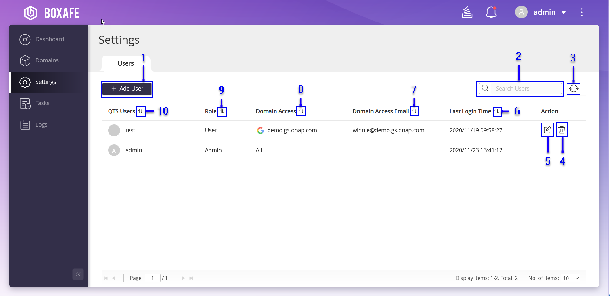610x296 pixels.
Task: Open Logs from the sidebar
Action: 41,125
